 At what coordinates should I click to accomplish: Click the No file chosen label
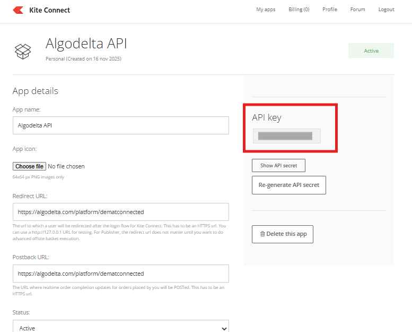[x=66, y=166]
